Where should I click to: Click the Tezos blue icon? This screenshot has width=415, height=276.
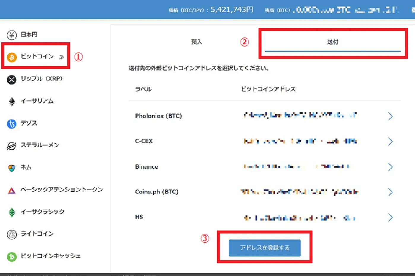(x=12, y=123)
